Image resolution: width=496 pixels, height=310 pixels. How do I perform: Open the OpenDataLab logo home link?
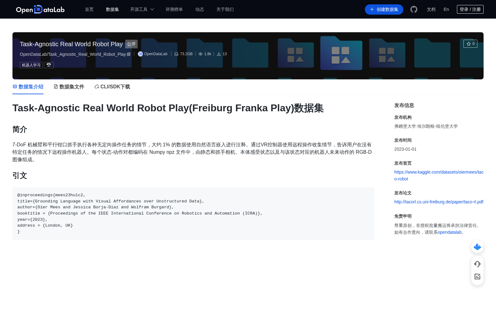click(40, 9)
